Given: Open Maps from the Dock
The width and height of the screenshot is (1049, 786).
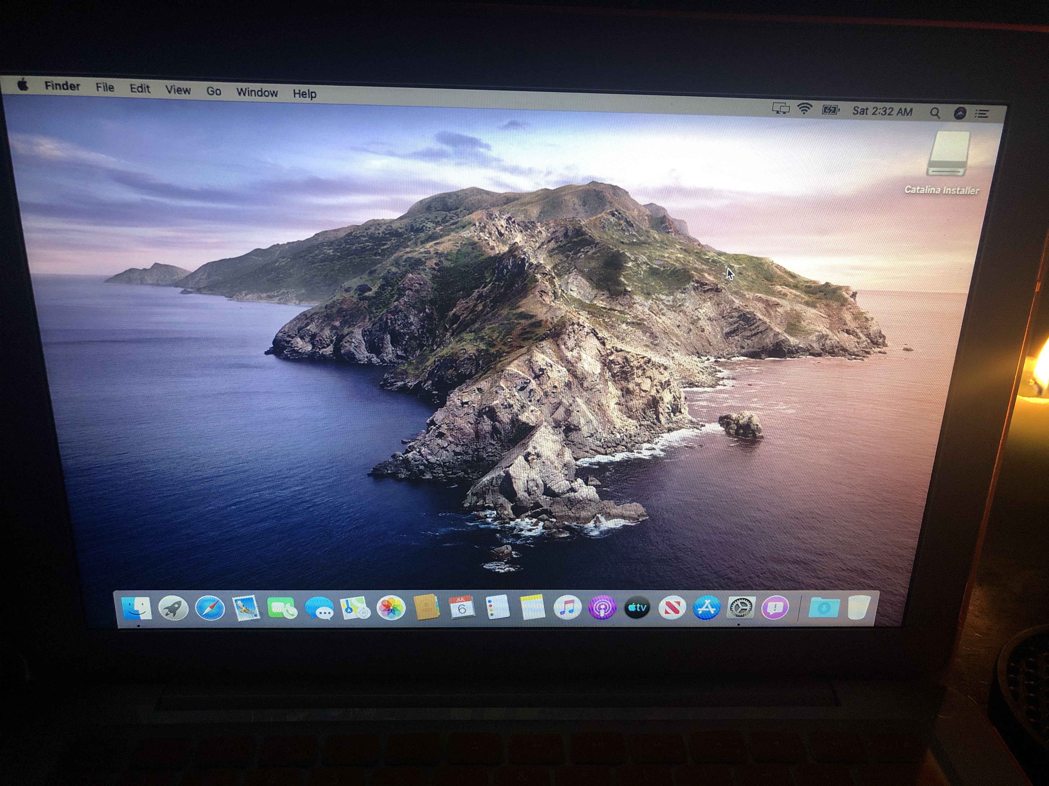Looking at the screenshot, I should click(355, 608).
